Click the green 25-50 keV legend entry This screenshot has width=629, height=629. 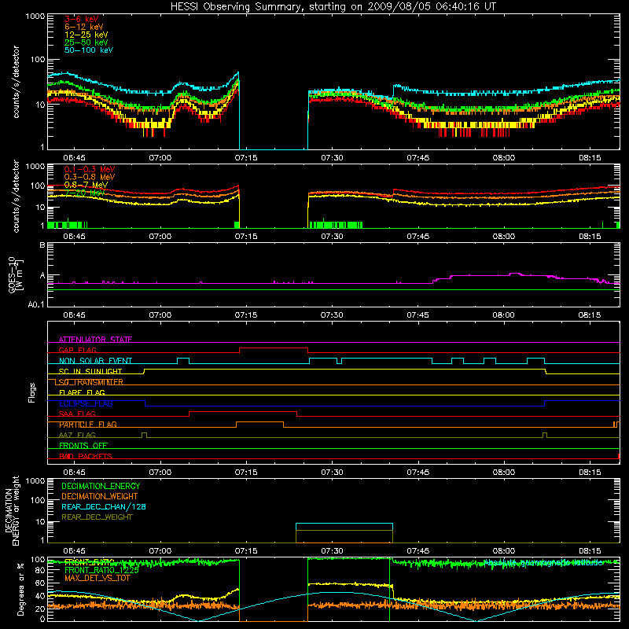coord(86,42)
